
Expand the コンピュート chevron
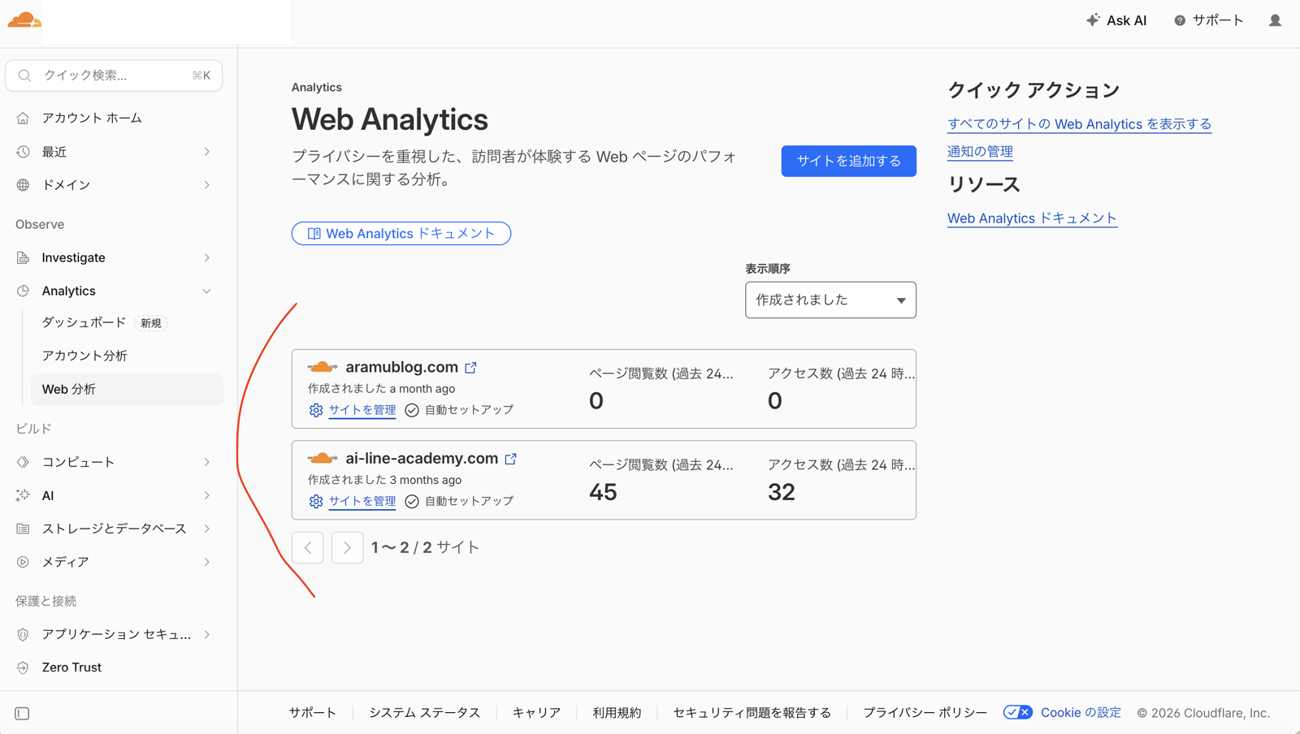point(207,462)
